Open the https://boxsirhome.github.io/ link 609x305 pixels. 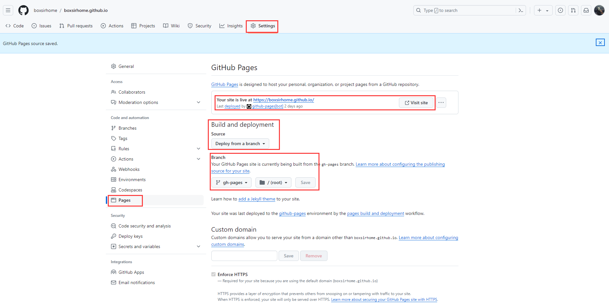tap(283, 100)
